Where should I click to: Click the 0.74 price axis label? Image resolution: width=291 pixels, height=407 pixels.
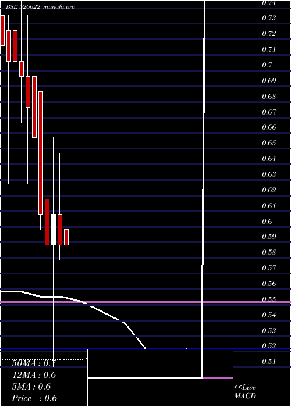click(269, 3)
